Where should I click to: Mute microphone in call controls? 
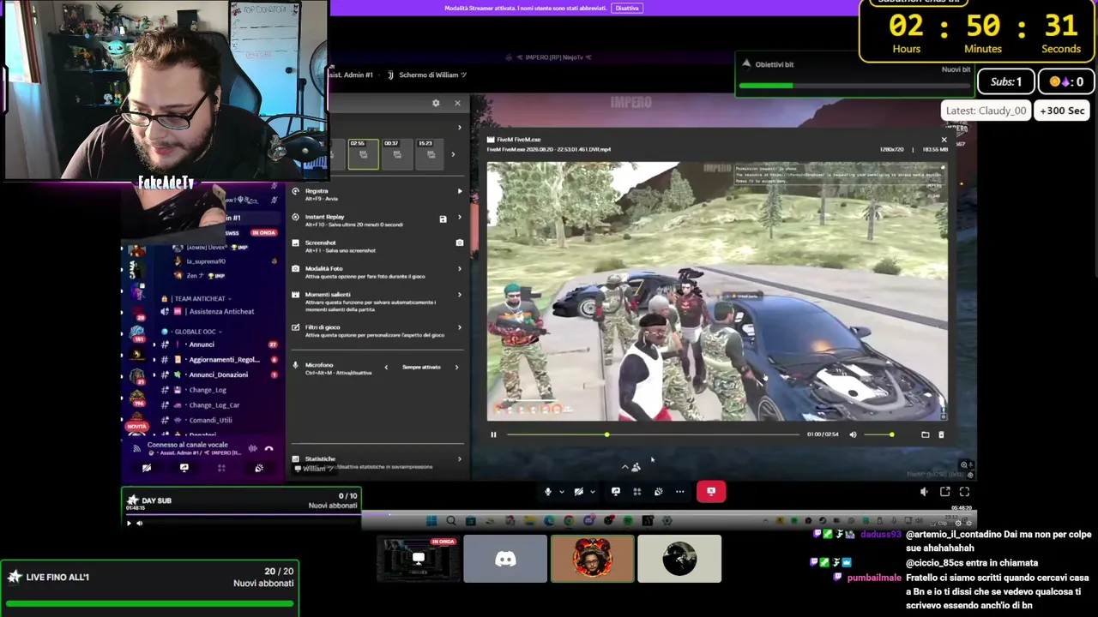pyautogui.click(x=548, y=492)
